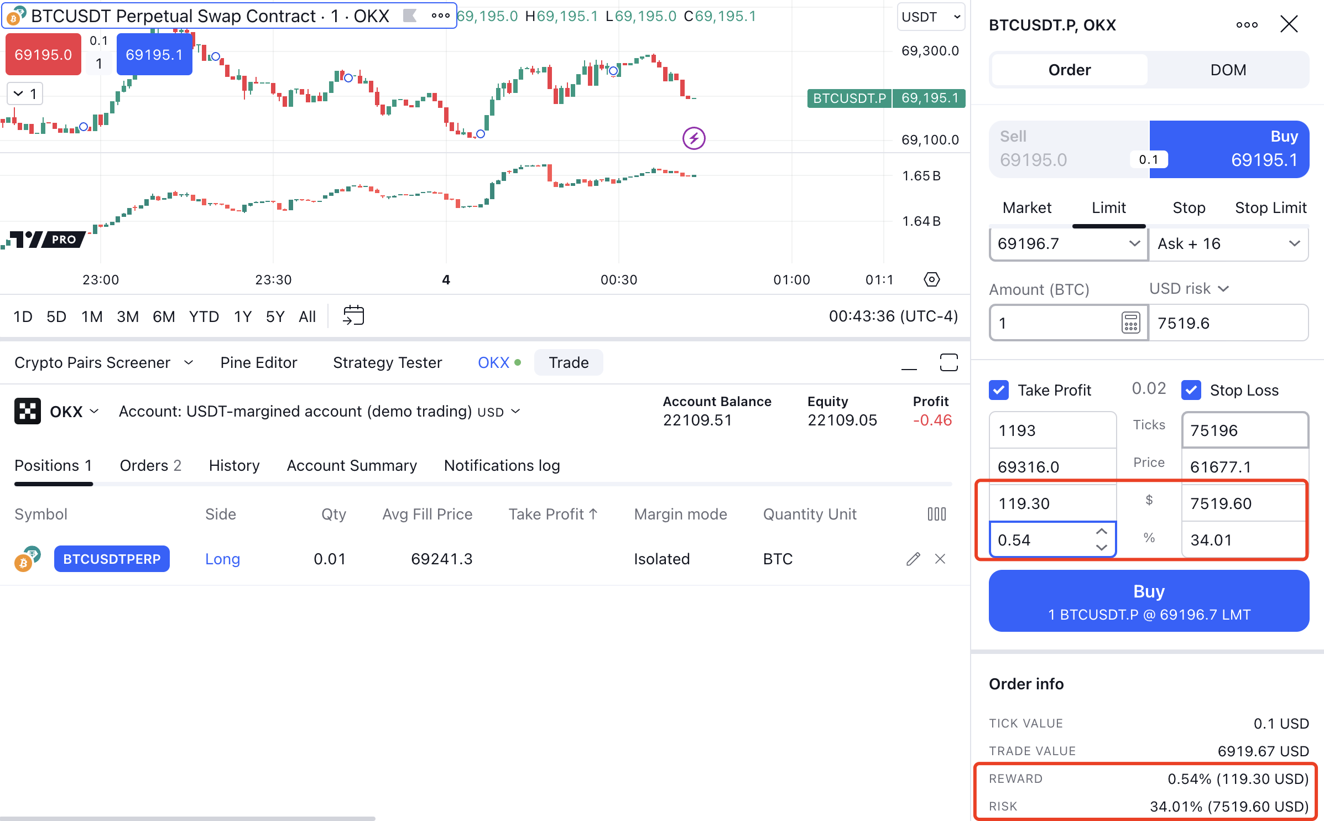
Task: Set chart range to 1D
Action: [x=23, y=317]
